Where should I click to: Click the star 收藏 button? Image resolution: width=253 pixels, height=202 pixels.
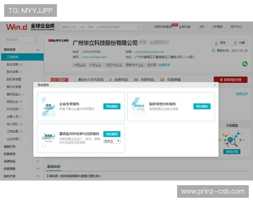239,43
